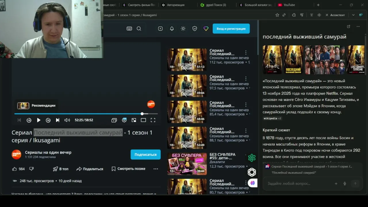368x207 pixels.
Task: Open recommended video with 51:13 duration
Action: point(187,60)
